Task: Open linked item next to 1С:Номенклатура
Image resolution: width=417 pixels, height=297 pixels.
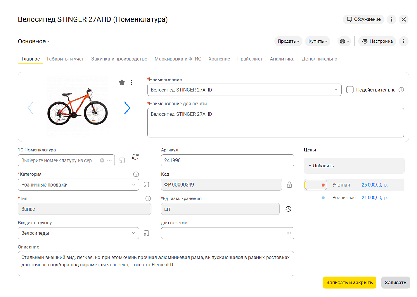Action: (x=122, y=160)
